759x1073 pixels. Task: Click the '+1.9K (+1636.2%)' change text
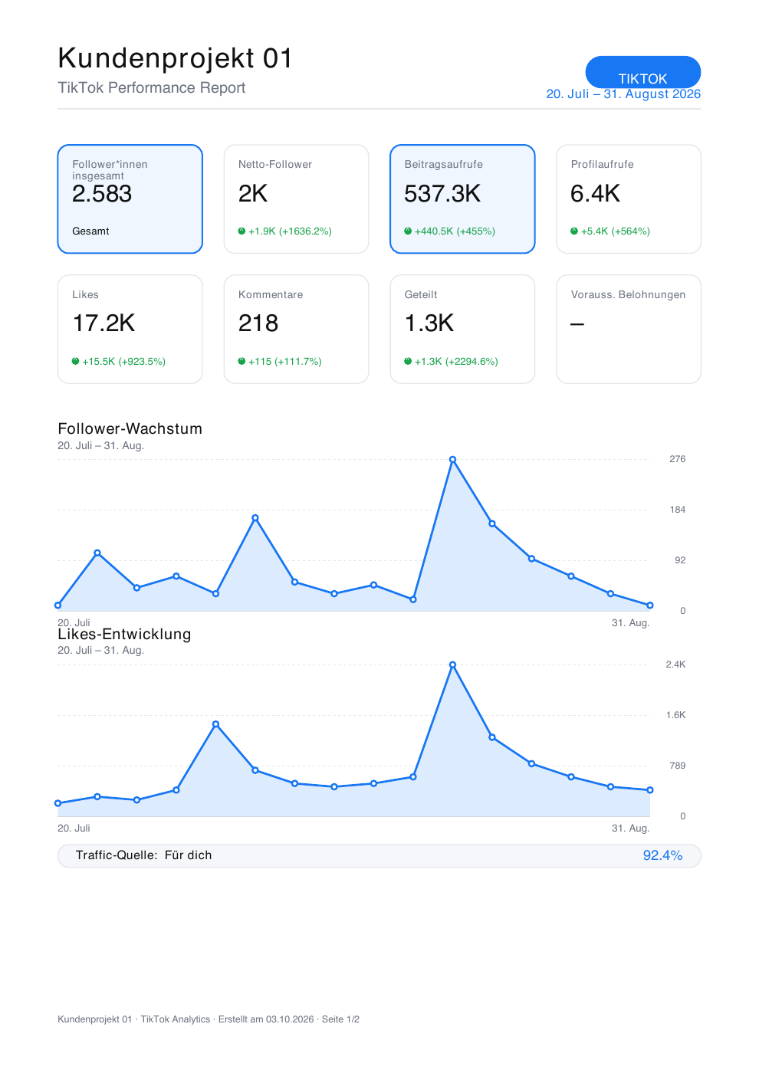point(290,231)
